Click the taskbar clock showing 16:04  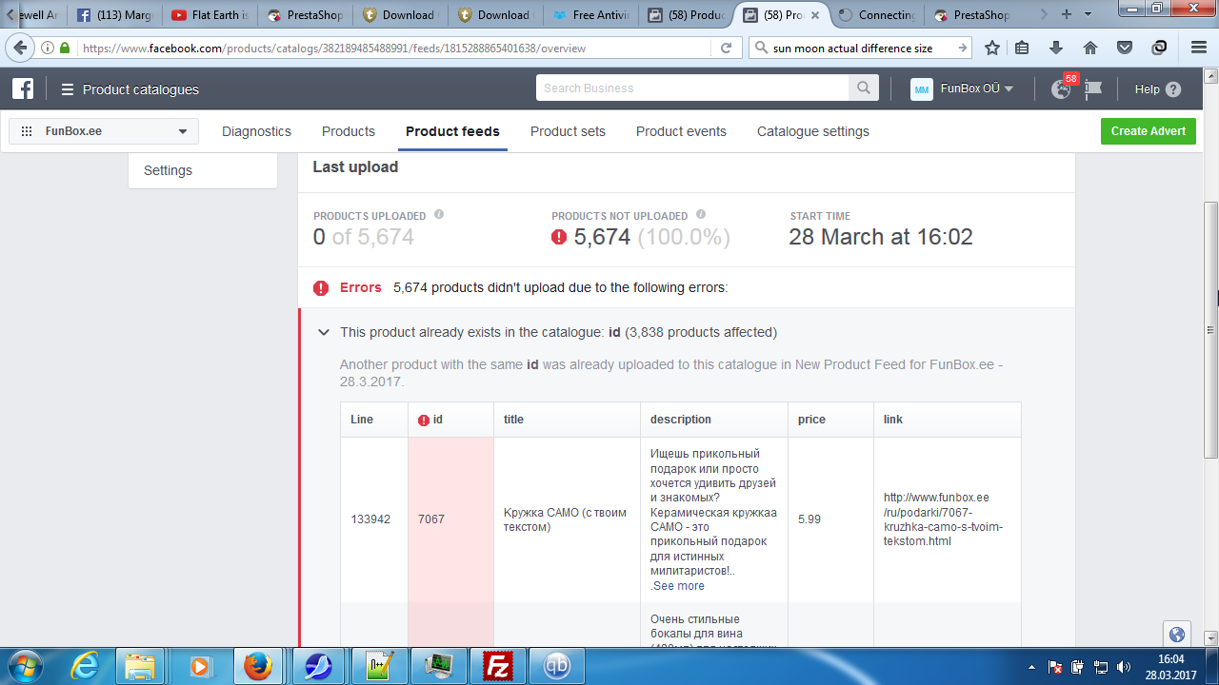click(x=1170, y=659)
